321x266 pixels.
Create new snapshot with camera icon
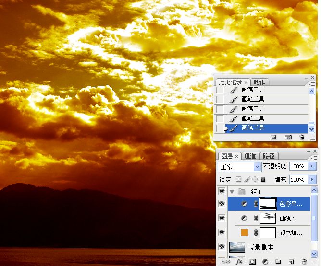tap(288, 137)
